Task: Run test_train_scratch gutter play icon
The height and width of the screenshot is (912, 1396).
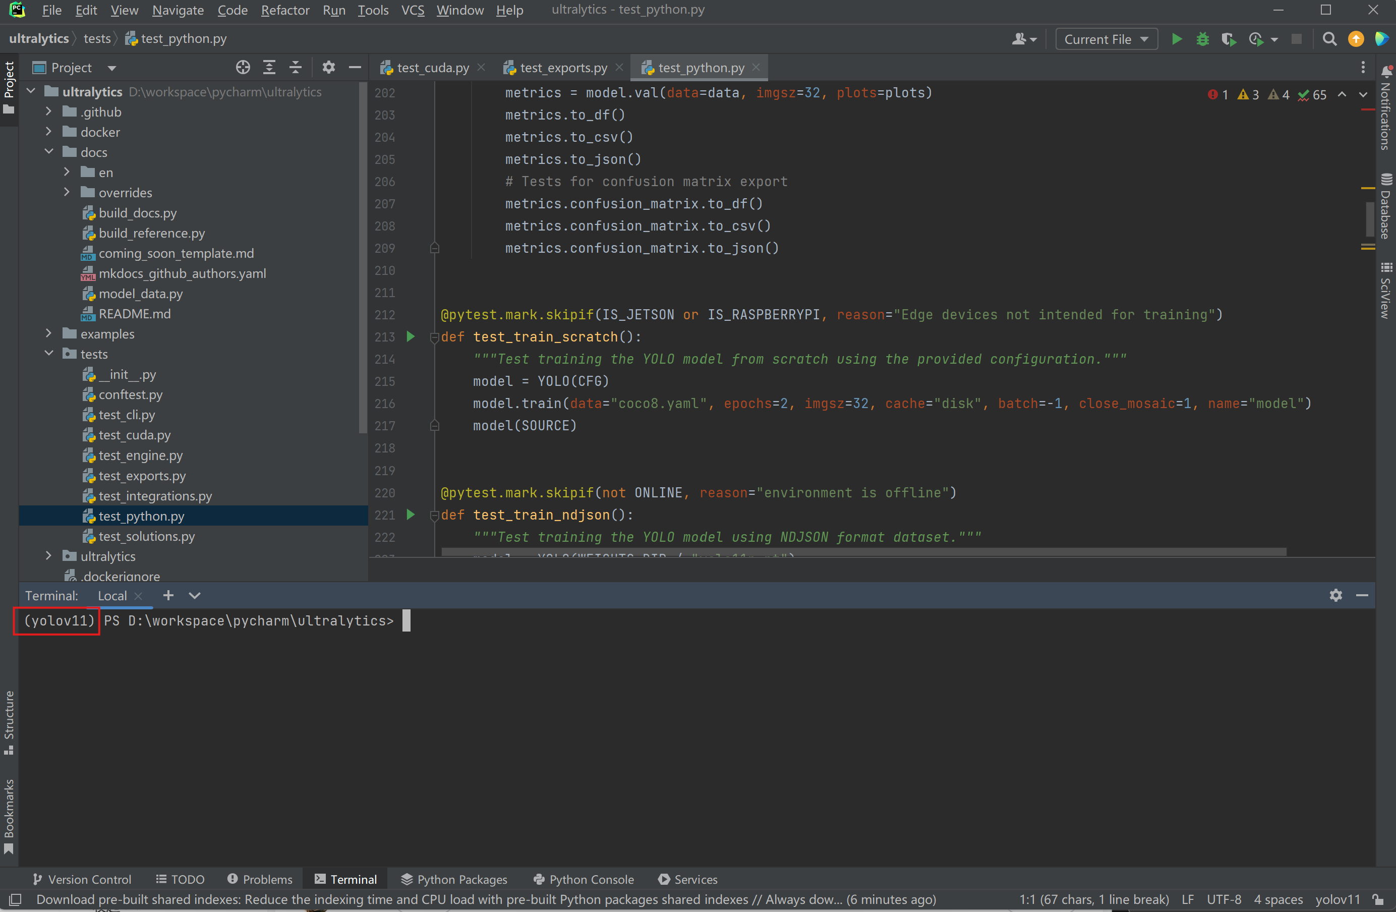Action: pyautogui.click(x=411, y=336)
